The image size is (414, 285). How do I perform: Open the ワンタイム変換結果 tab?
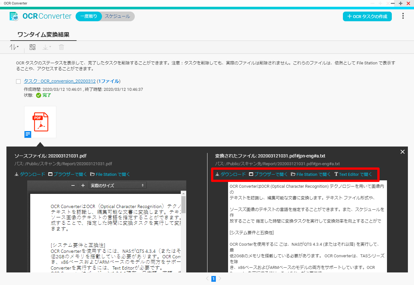pos(43,35)
